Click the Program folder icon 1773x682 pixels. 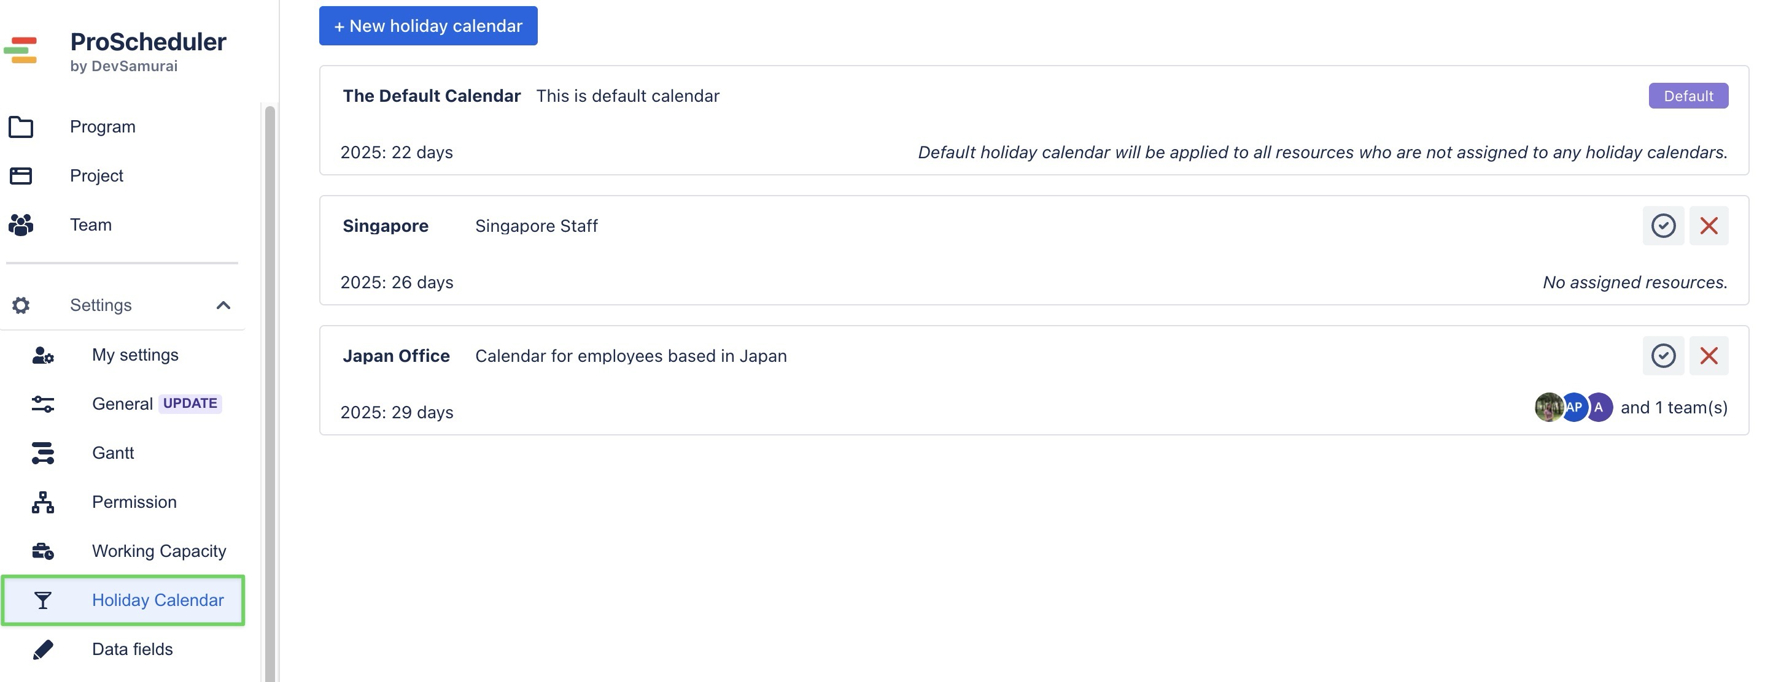point(21,127)
